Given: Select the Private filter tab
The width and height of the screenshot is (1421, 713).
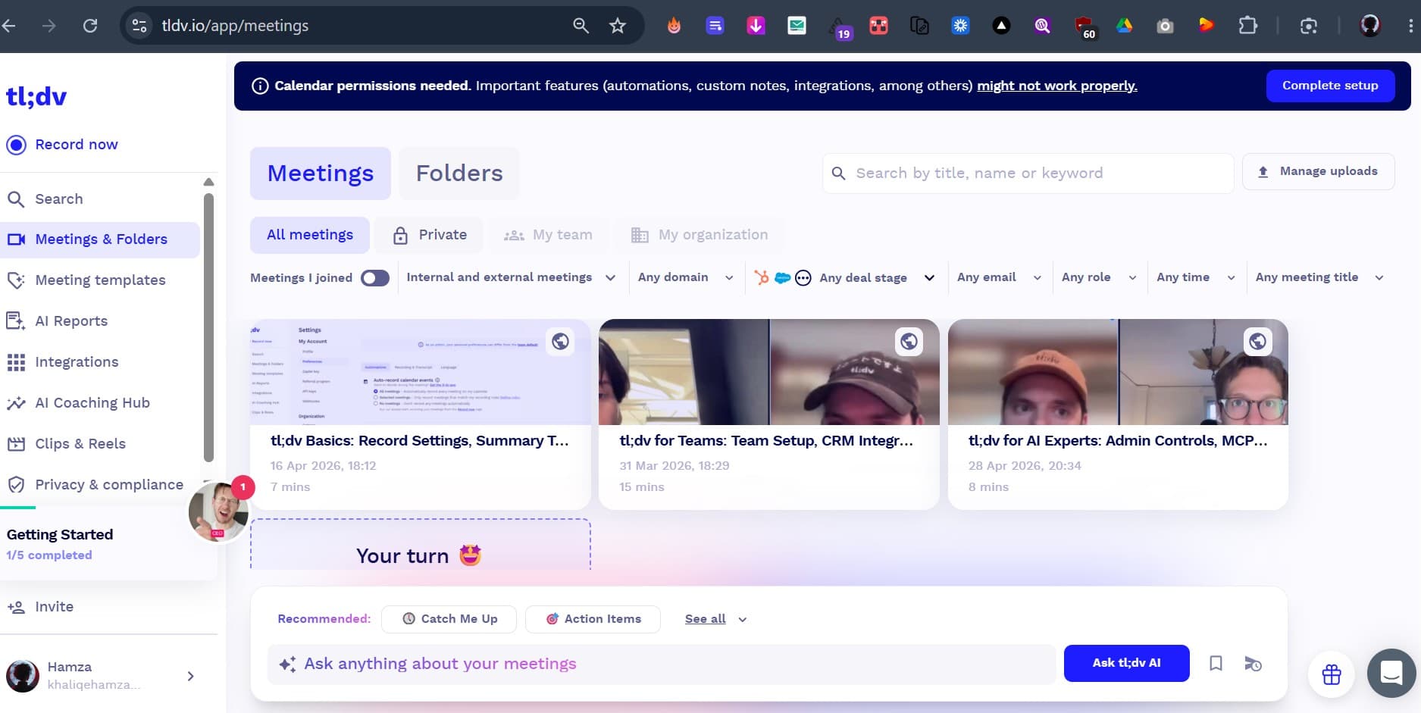Looking at the screenshot, I should coord(430,235).
